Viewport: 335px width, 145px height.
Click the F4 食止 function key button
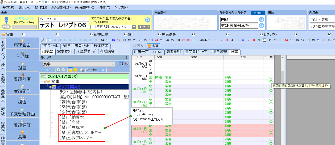coord(129,34)
